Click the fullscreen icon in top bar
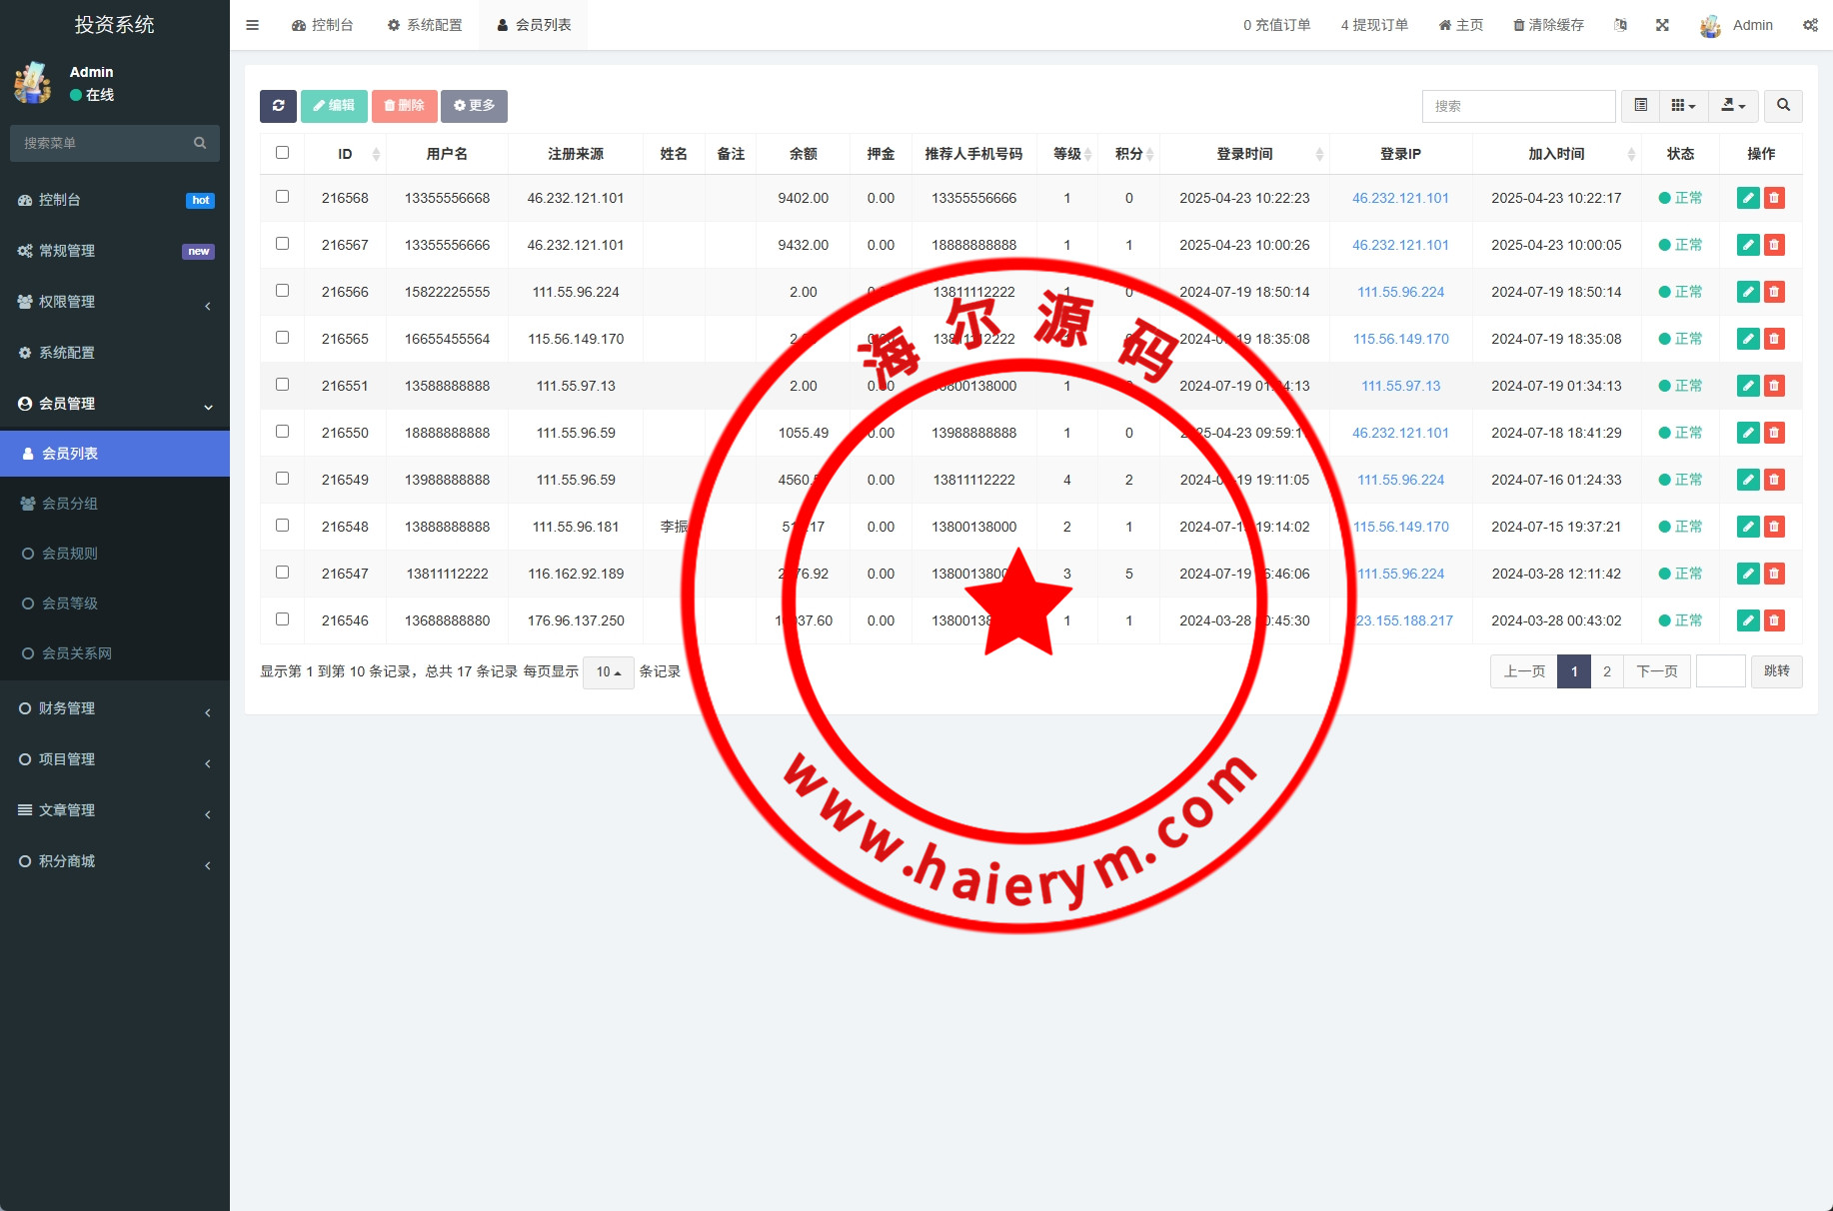This screenshot has width=1833, height=1211. coord(1662,25)
